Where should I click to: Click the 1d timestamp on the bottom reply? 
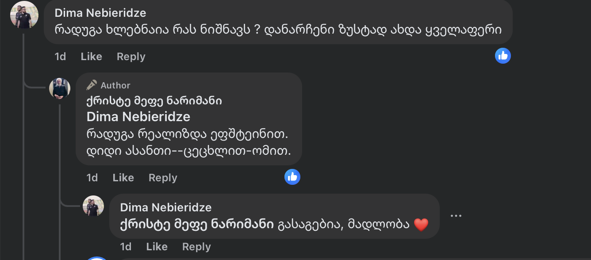[x=126, y=246]
